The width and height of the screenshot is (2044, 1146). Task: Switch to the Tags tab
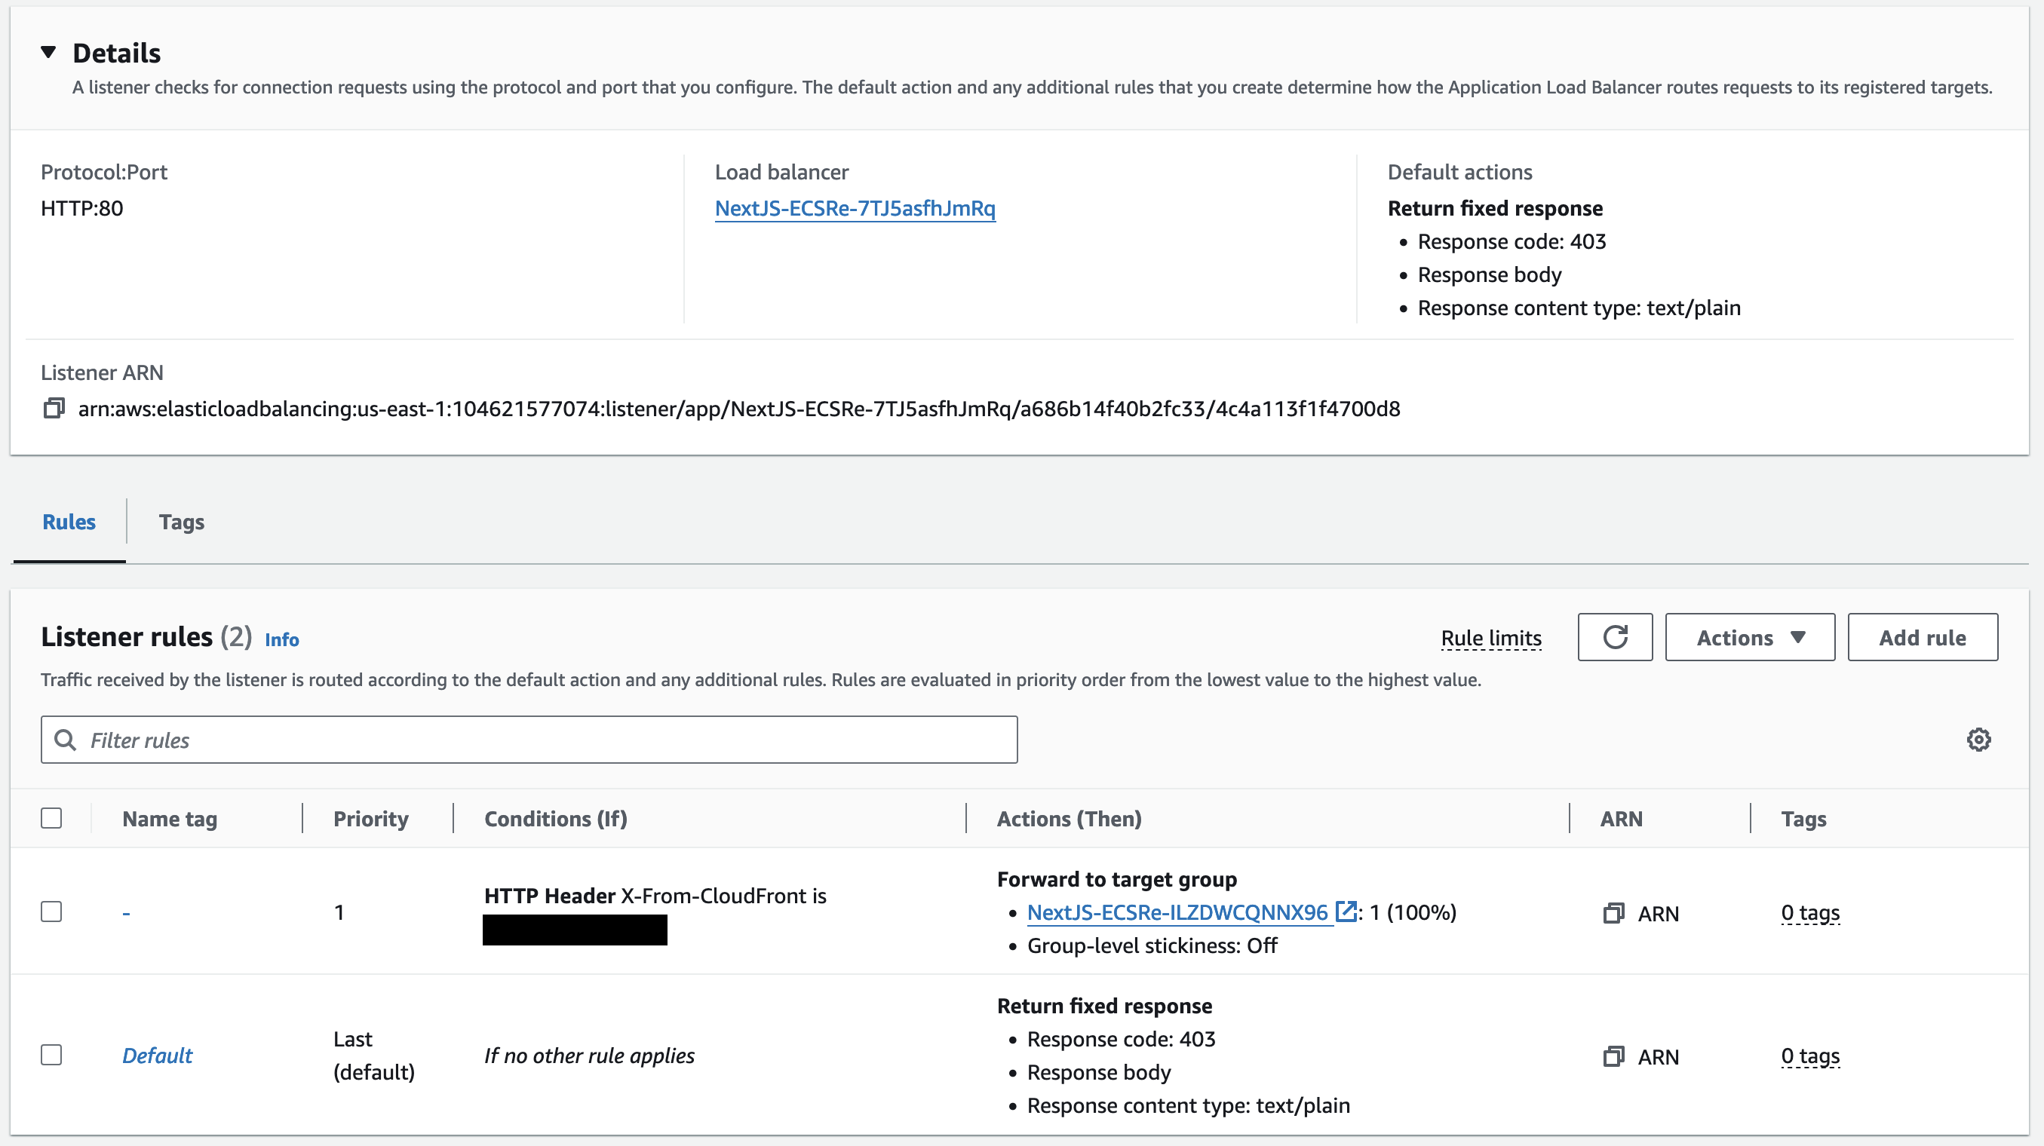click(181, 522)
